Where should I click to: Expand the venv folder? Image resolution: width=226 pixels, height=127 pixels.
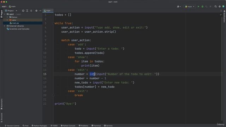point(7,20)
